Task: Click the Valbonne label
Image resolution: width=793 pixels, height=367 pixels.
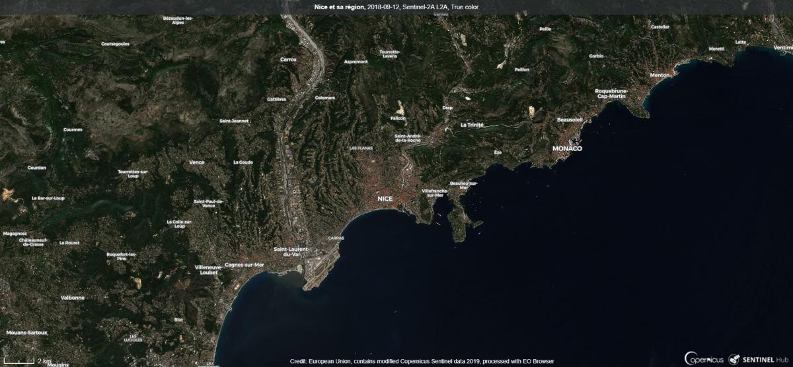Action: (73, 298)
